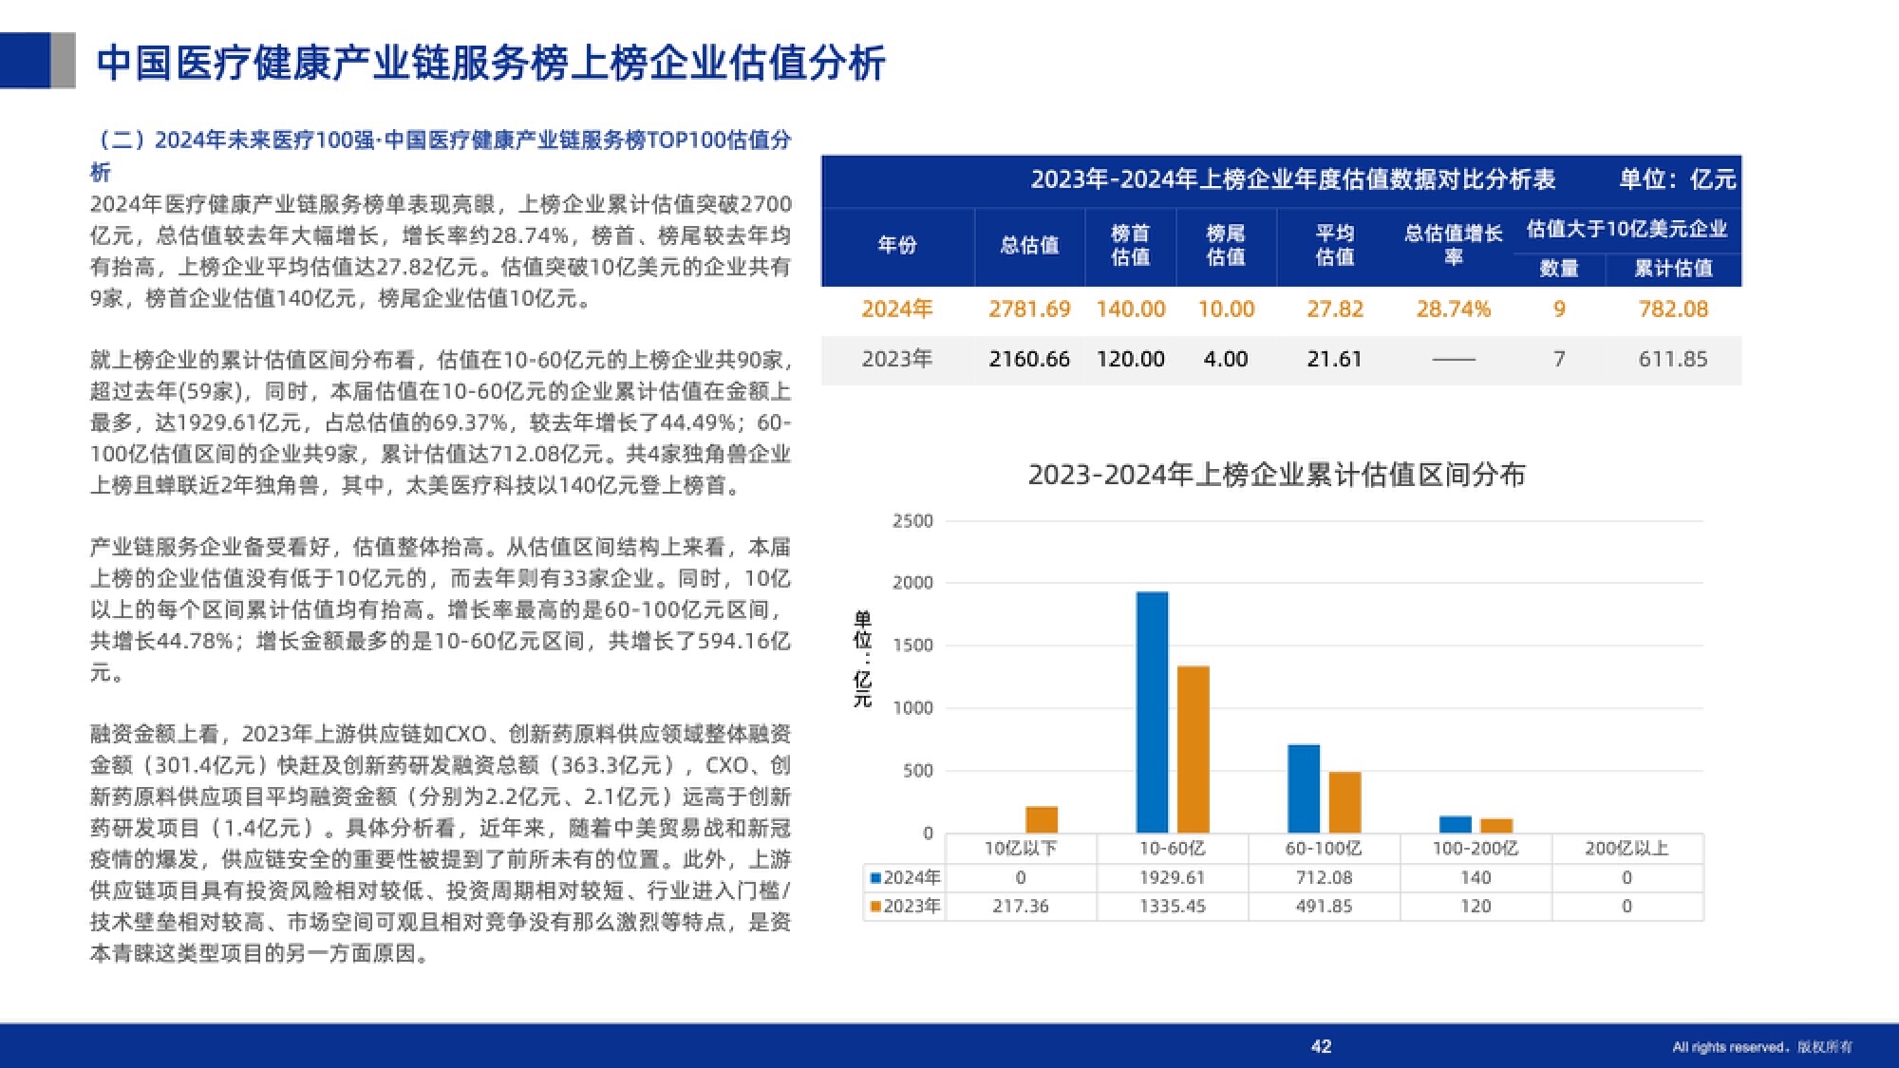
Task: Click the 2781.69 total valuation cell
Action: click(1029, 309)
